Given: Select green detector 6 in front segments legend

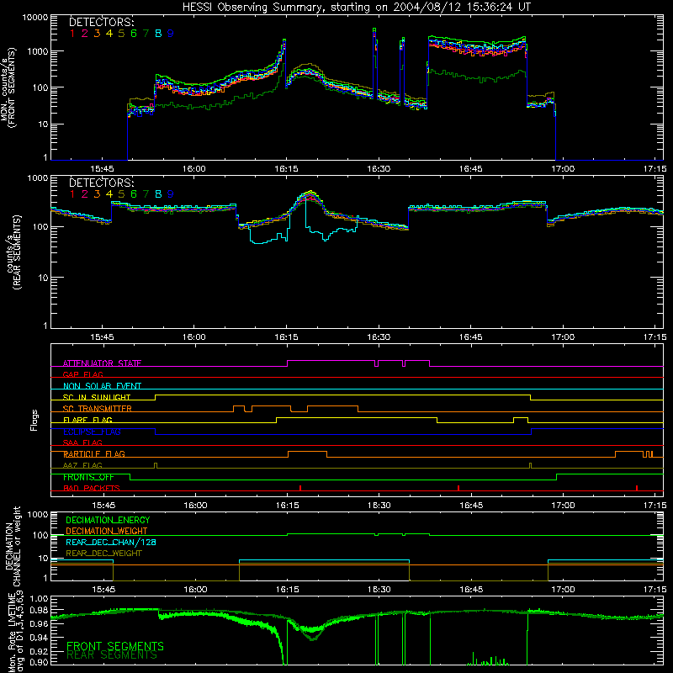Looking at the screenshot, I should [x=134, y=34].
